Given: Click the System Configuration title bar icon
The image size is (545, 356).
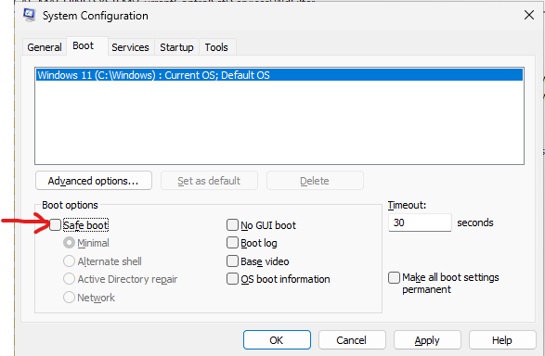Looking at the screenshot, I should pos(29,15).
